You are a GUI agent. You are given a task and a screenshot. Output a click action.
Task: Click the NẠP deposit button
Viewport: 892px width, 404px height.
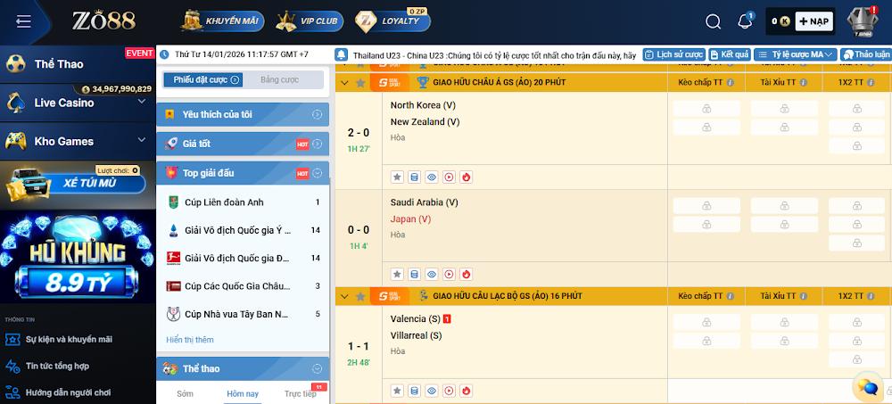(814, 21)
